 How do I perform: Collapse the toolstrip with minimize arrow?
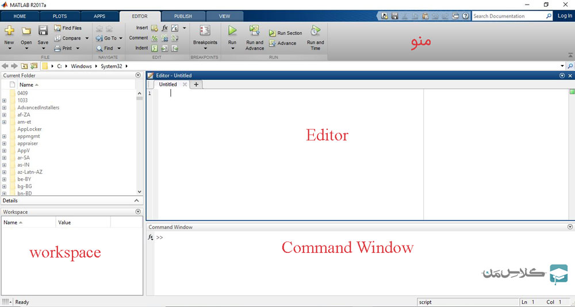click(570, 55)
